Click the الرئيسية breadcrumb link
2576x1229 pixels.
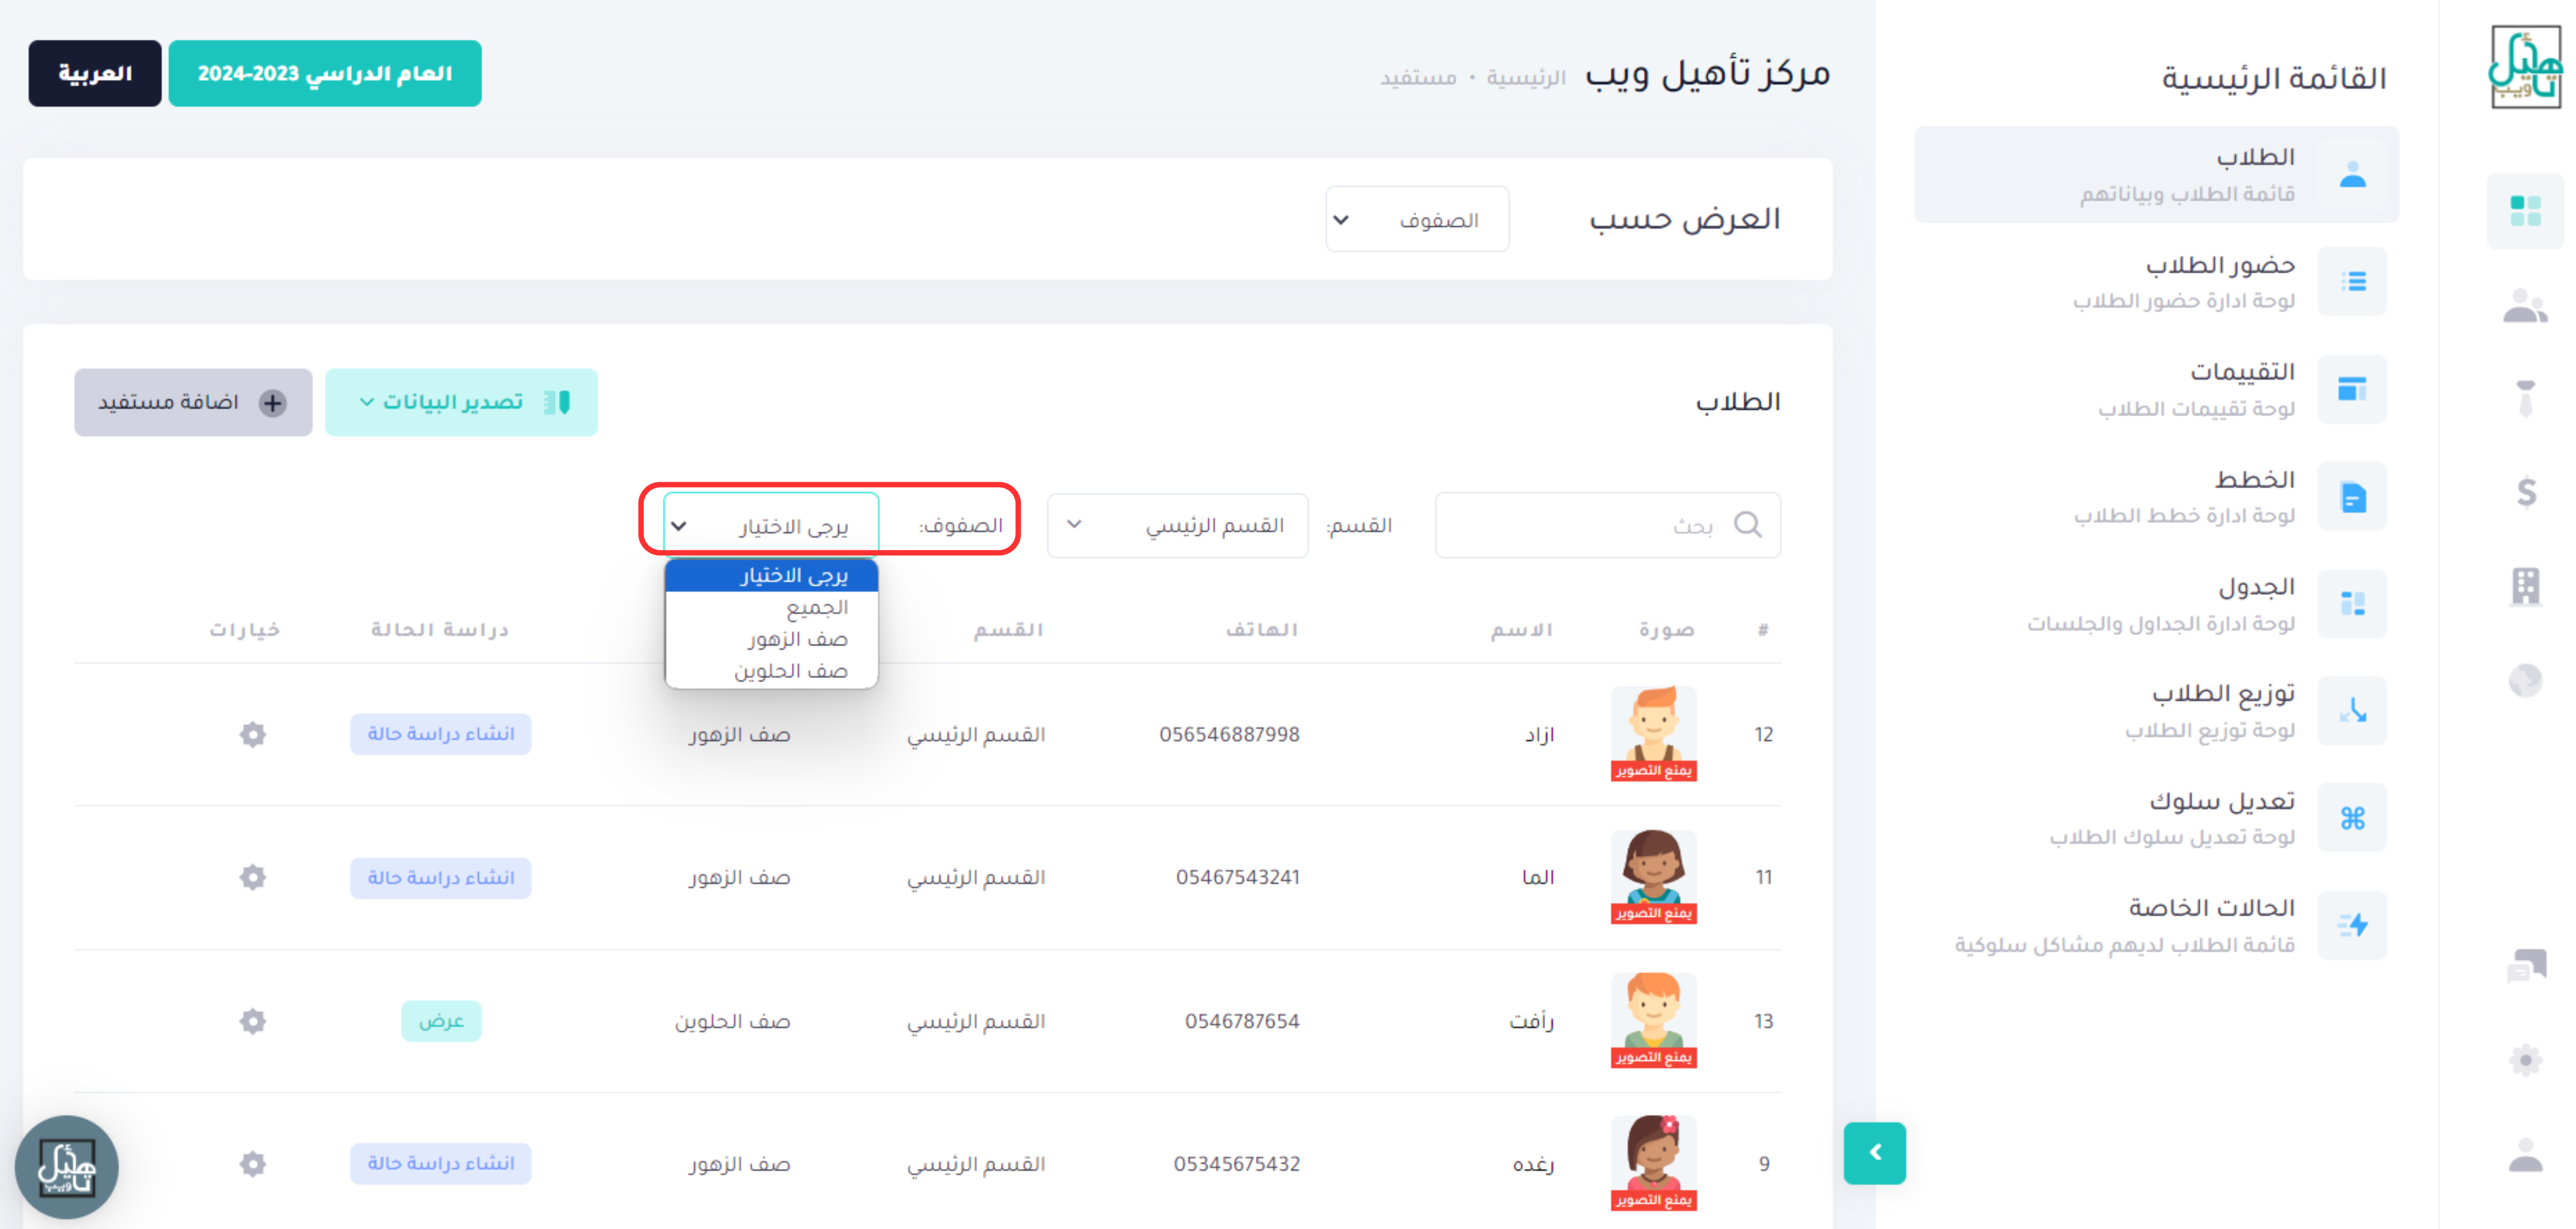(x=1526, y=77)
